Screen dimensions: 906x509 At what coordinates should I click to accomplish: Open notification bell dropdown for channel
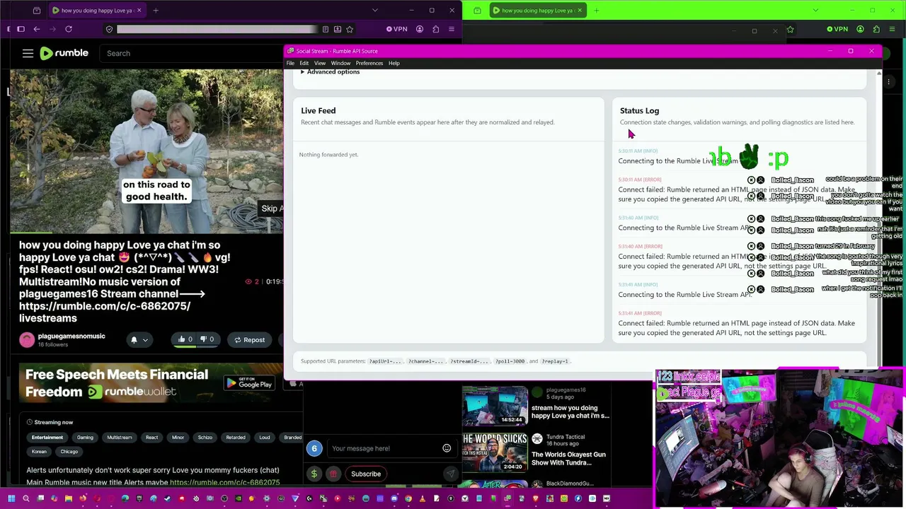tap(139, 340)
